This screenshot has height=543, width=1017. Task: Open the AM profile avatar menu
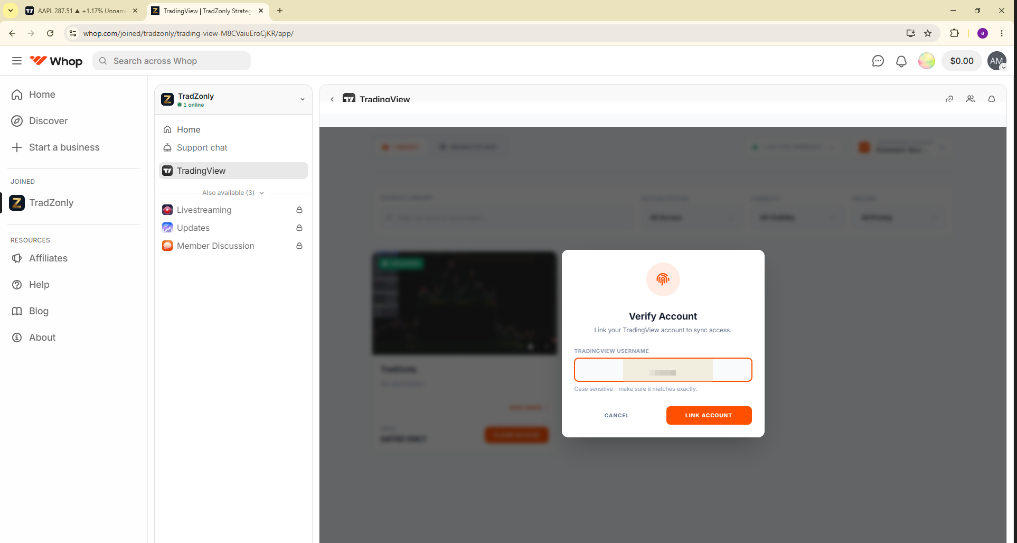tap(996, 61)
